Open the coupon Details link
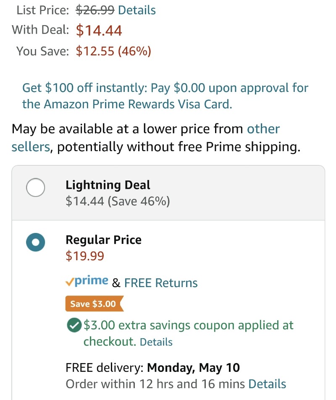Image resolution: width=336 pixels, height=400 pixels. point(156,342)
